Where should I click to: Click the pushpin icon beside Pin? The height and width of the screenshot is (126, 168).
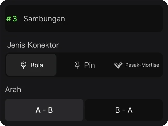77,65
